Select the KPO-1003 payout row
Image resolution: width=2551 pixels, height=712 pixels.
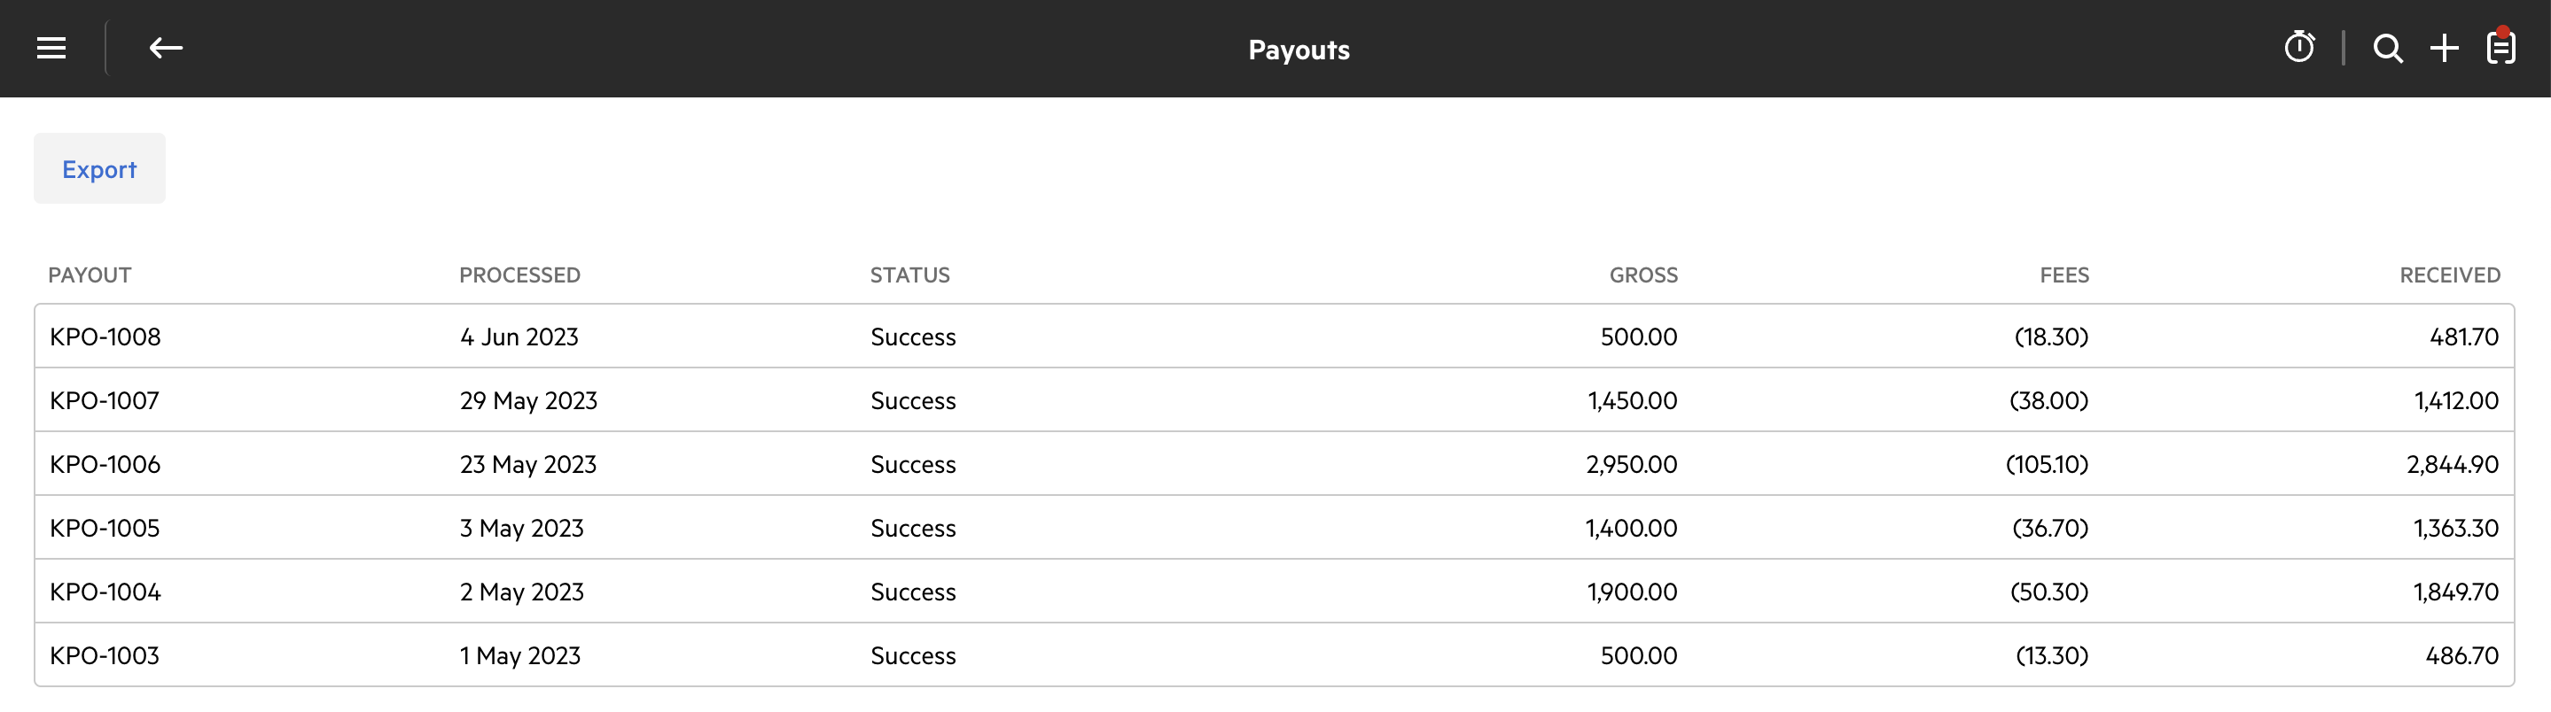coord(104,655)
